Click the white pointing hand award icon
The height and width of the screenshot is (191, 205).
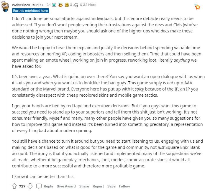(76, 5)
